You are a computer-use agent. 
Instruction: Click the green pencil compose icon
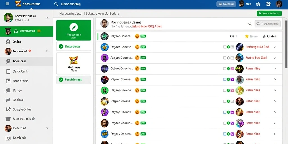[74, 28]
